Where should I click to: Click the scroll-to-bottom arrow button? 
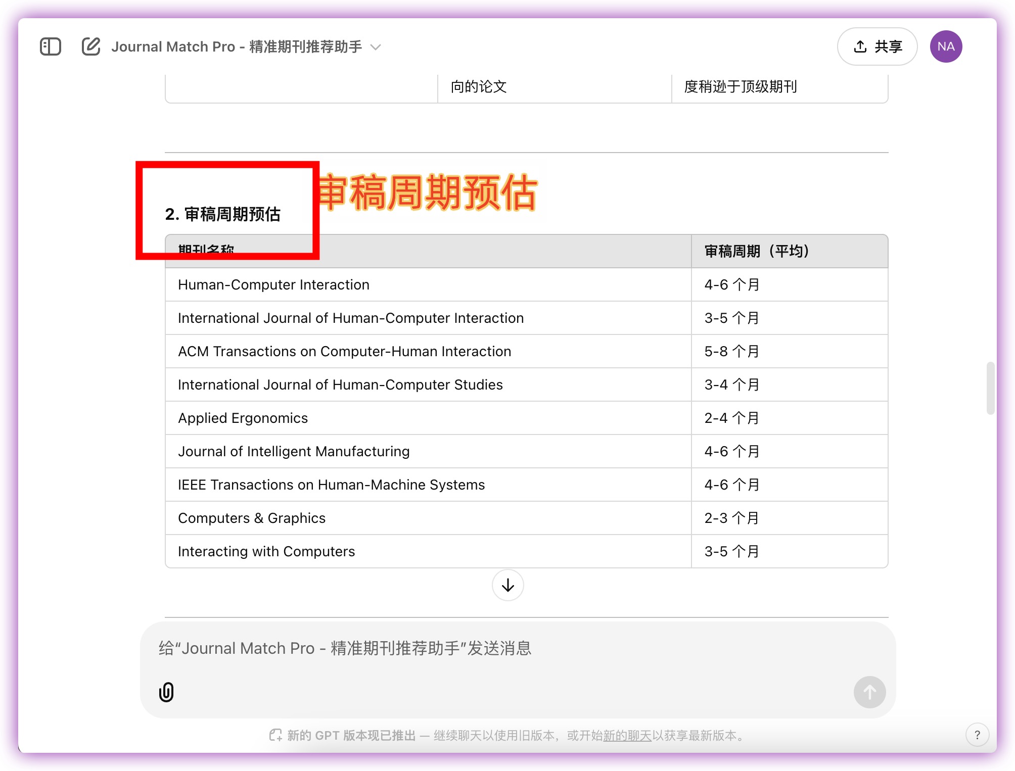[507, 585]
